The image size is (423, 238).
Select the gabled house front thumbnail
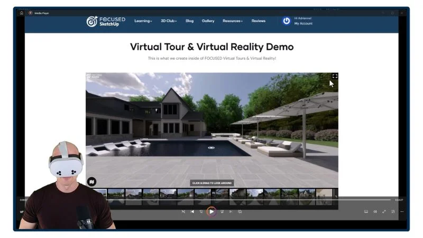[x=307, y=197]
